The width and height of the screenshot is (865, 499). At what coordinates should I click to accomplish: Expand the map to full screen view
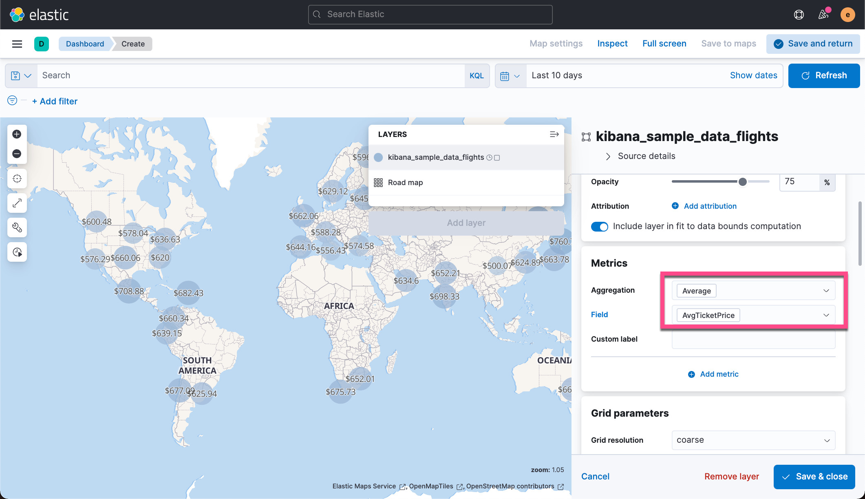click(664, 44)
